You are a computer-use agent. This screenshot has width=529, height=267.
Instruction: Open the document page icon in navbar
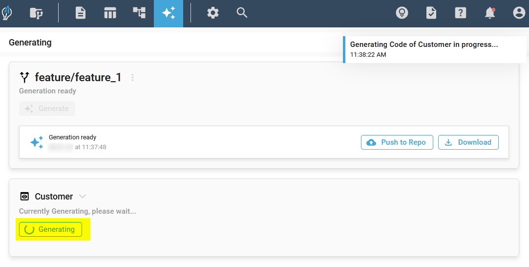click(x=81, y=13)
